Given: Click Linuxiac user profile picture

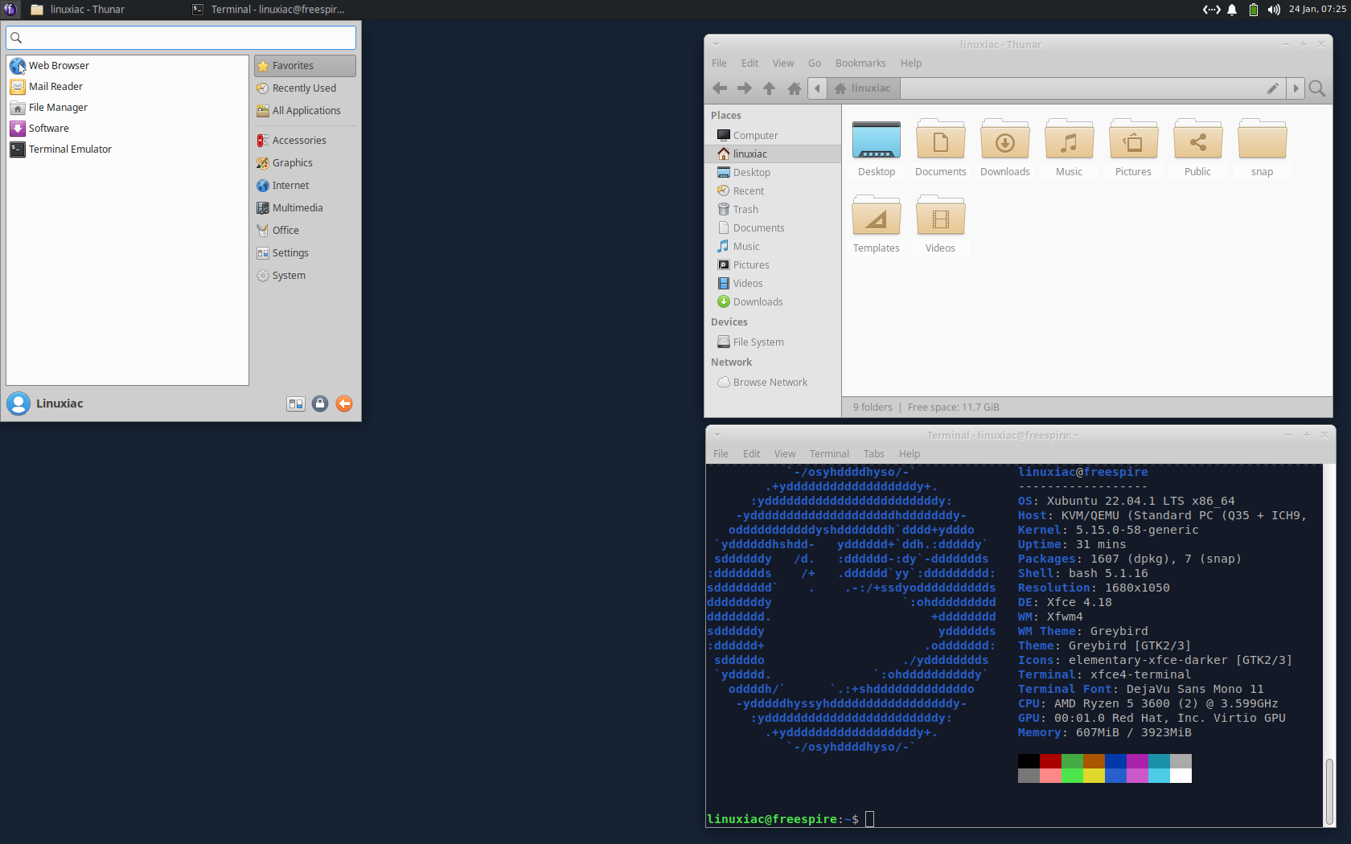Looking at the screenshot, I should [x=18, y=404].
